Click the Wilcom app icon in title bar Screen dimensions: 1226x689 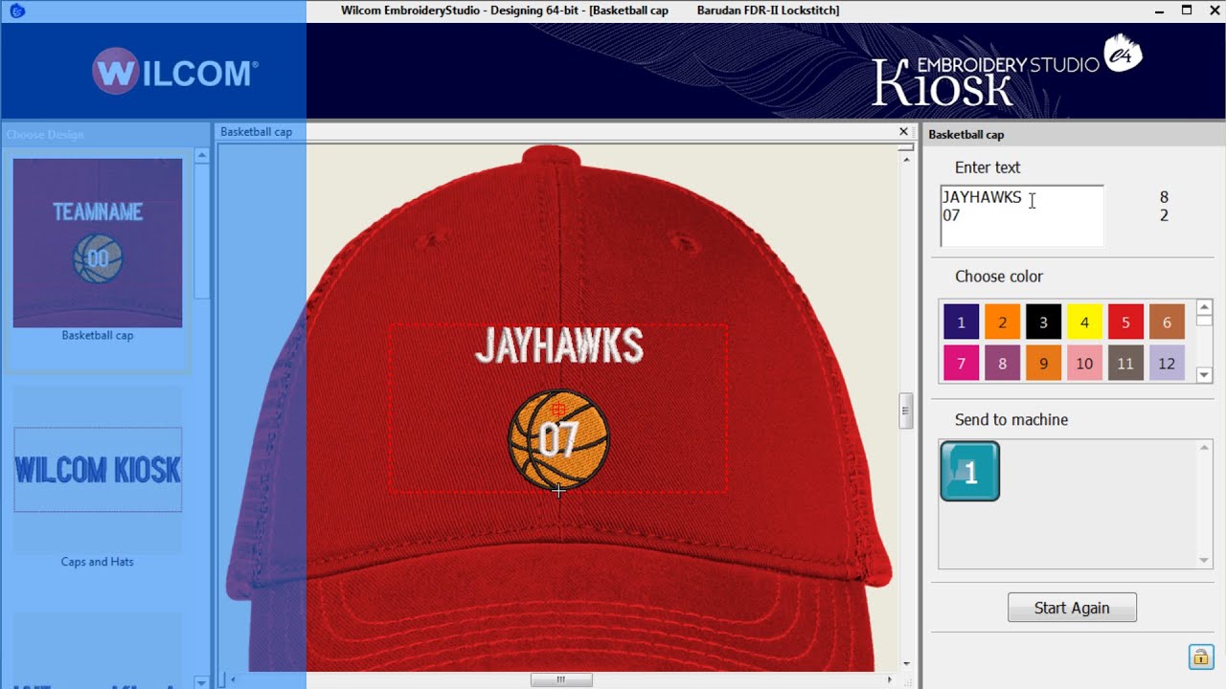(15, 11)
